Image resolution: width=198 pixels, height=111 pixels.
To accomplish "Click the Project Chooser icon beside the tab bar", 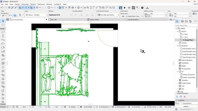I will [x=171, y=20].
